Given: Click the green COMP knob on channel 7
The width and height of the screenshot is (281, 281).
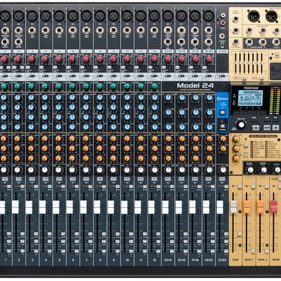Looking at the screenshot, I should point(86,86).
